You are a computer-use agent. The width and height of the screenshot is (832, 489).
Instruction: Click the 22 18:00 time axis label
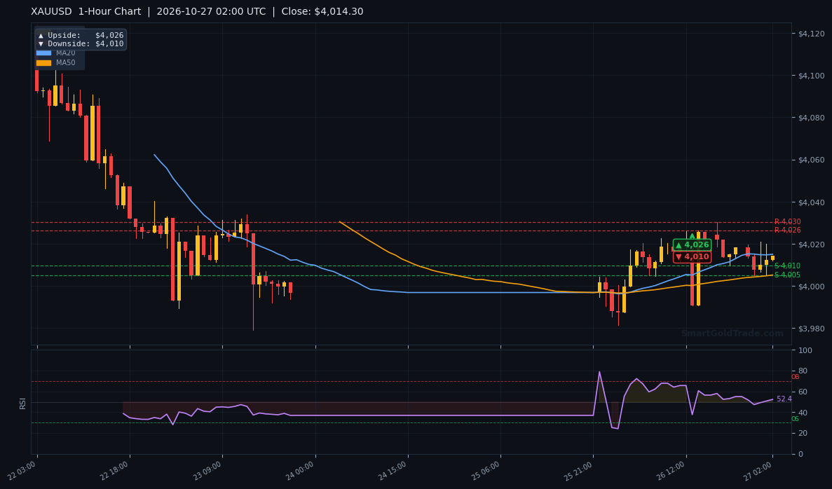[115, 471]
